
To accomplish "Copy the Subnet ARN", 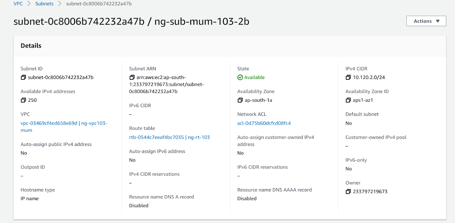I will pyautogui.click(x=132, y=77).
